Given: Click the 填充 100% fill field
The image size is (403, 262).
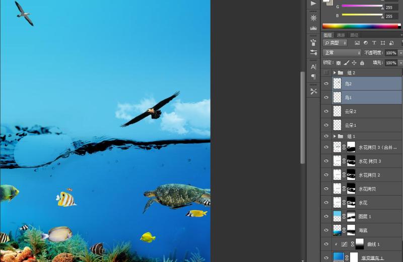Looking at the screenshot, I should pyautogui.click(x=391, y=63).
